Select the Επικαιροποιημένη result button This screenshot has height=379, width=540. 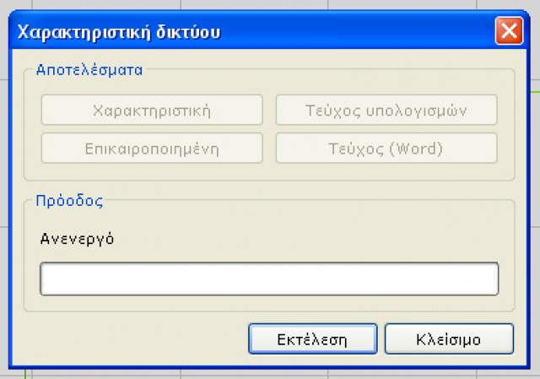coord(152,149)
